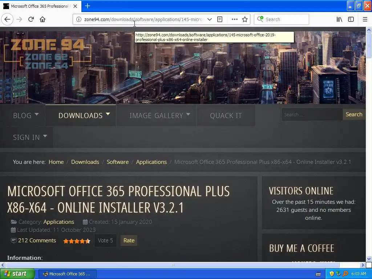Click the Safely Remove Hardware tray icon
372x279 pixels.
[x=338, y=274]
